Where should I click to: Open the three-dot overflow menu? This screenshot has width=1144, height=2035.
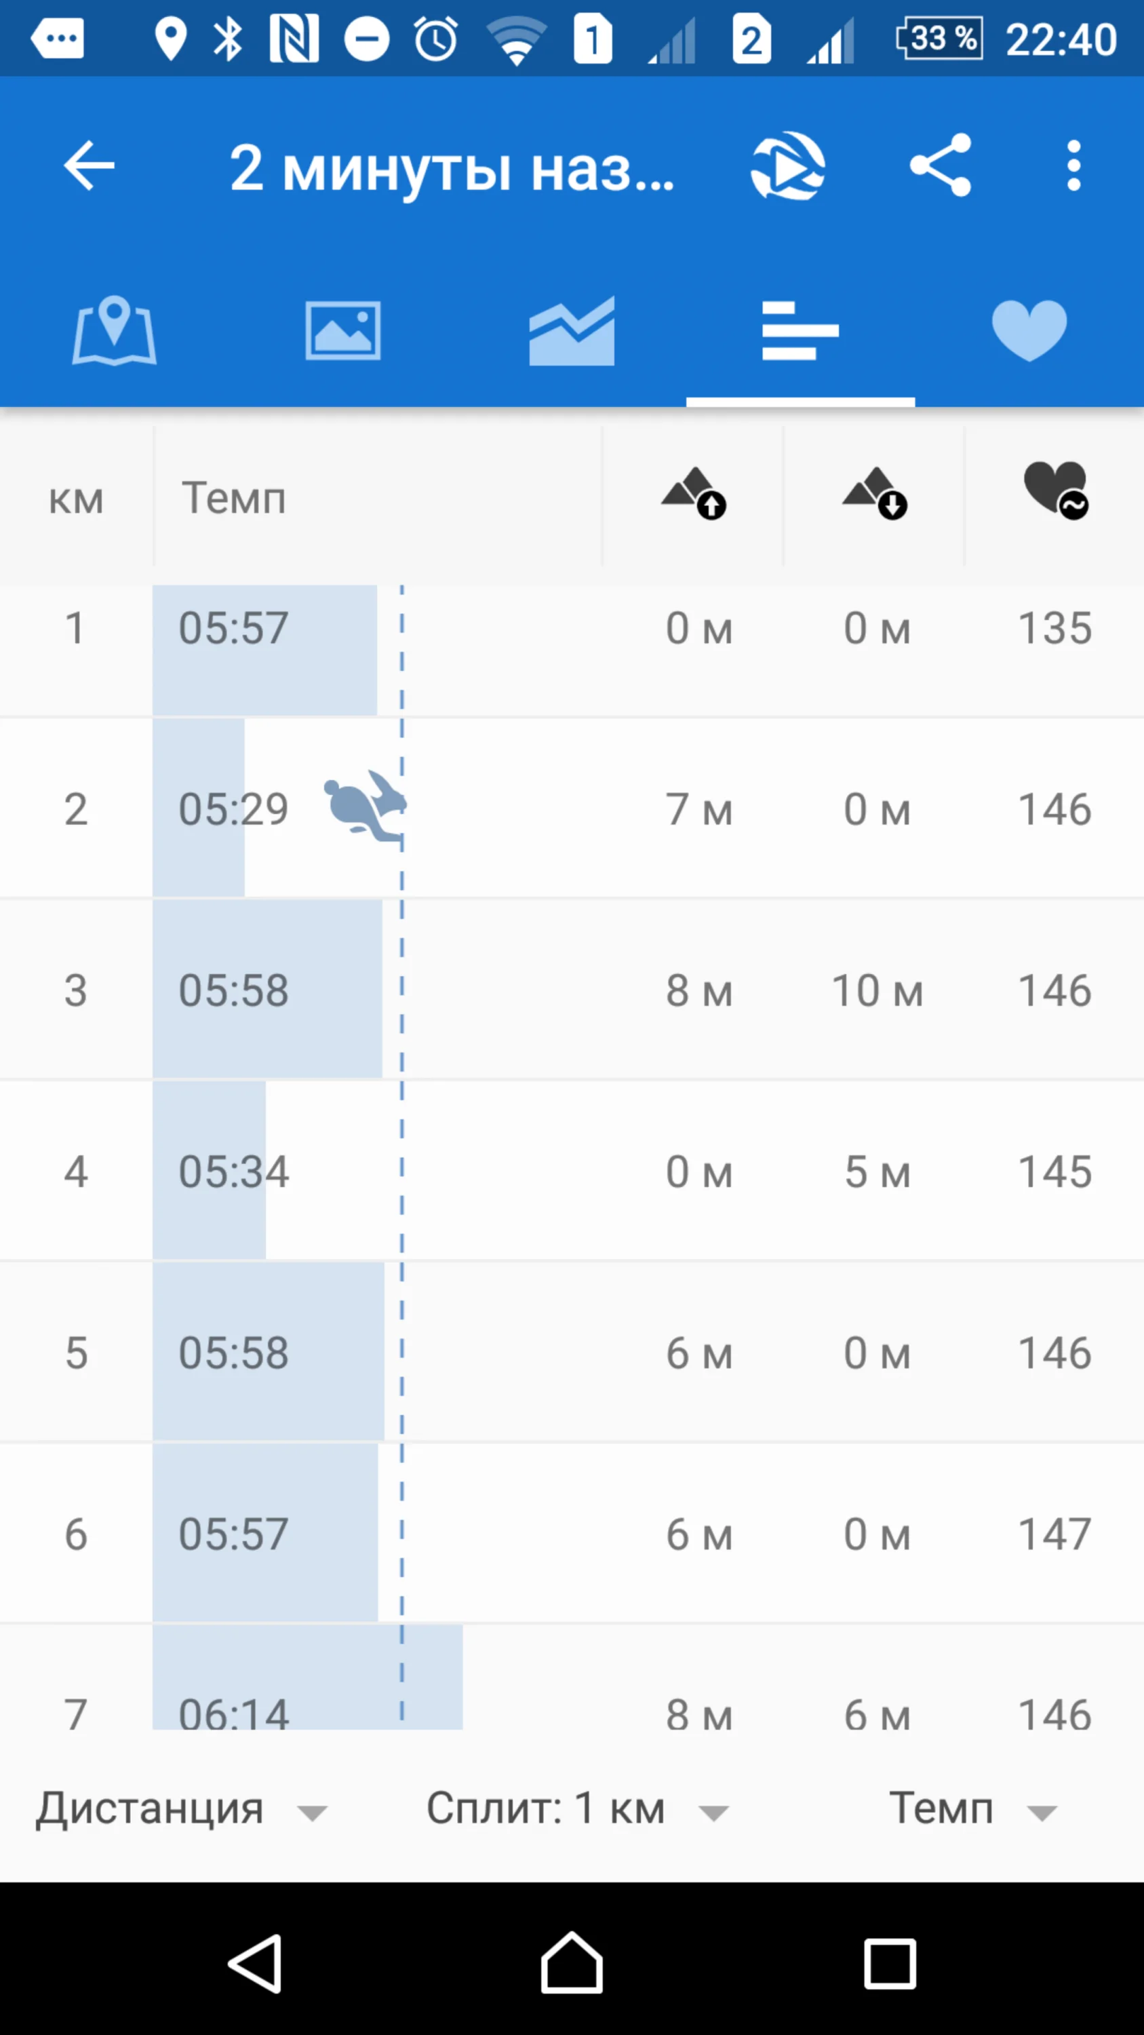pyautogui.click(x=1073, y=166)
